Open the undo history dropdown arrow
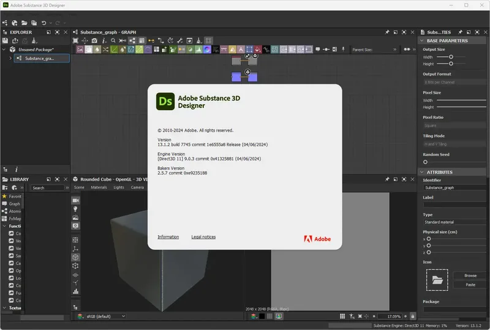 point(51,23)
